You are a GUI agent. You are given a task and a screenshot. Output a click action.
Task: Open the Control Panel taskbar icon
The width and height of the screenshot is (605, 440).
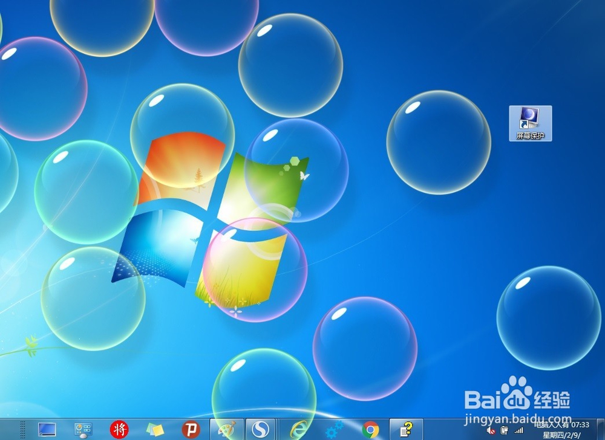[83, 430]
